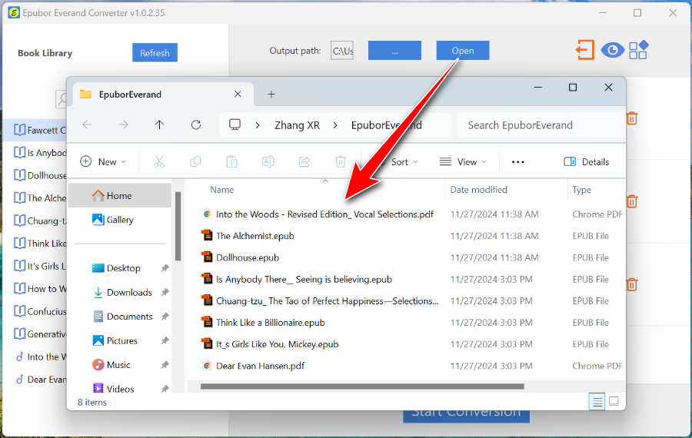The height and width of the screenshot is (438, 692).
Task: Click the Explorer refresh icon
Action: [196, 124]
